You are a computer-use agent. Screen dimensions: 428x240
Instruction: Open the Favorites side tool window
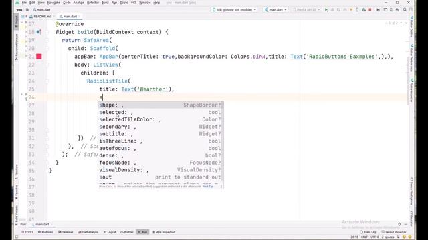[17, 192]
